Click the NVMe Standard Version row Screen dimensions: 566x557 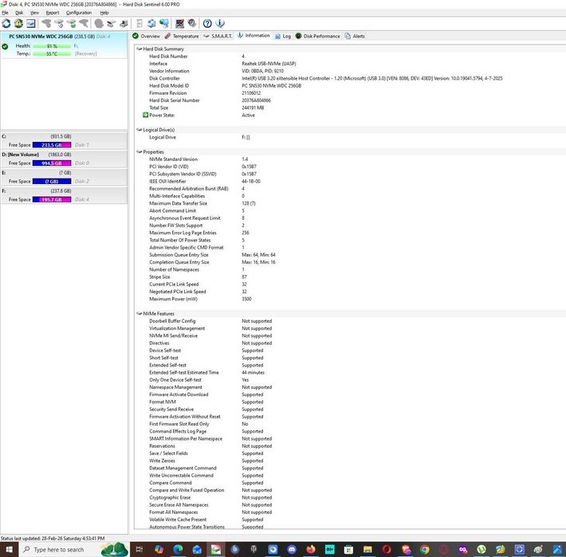350,159
